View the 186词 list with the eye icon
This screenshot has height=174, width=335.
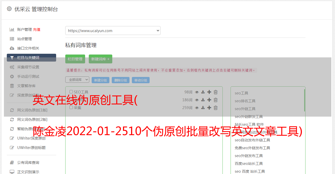(197, 100)
